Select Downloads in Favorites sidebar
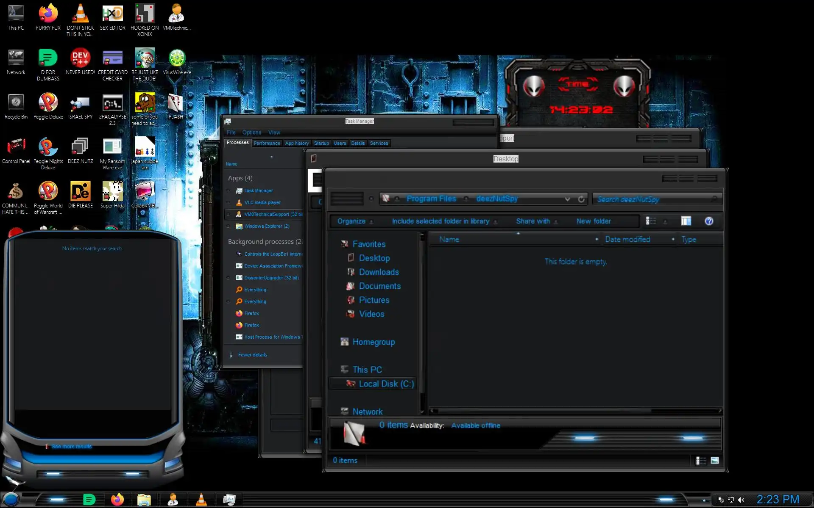This screenshot has width=814, height=508. coord(379,272)
